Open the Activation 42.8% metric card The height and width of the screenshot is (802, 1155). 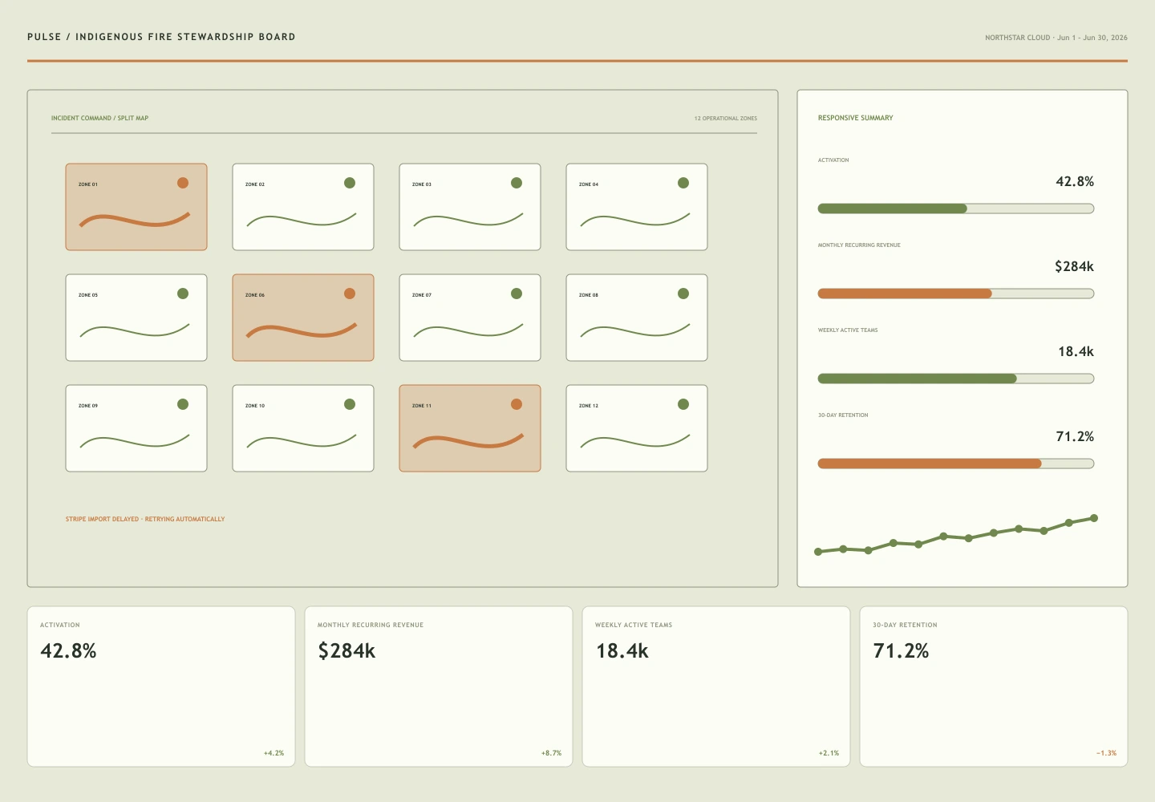point(161,687)
